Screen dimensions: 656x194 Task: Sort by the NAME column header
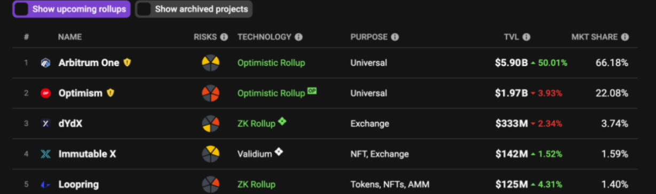tap(70, 37)
